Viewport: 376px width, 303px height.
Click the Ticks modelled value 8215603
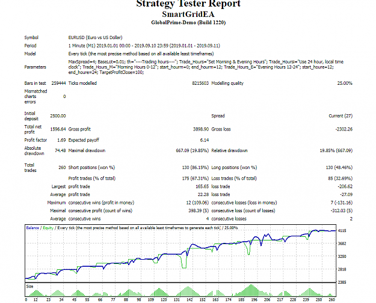point(200,83)
